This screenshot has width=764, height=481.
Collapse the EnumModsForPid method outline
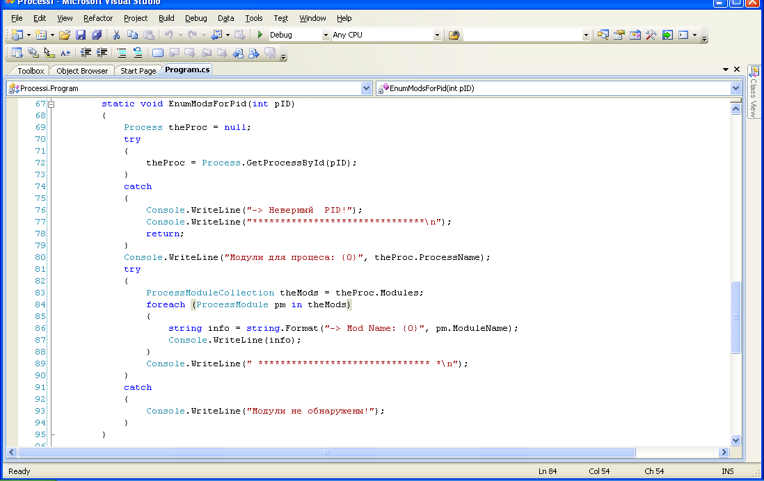(51, 104)
